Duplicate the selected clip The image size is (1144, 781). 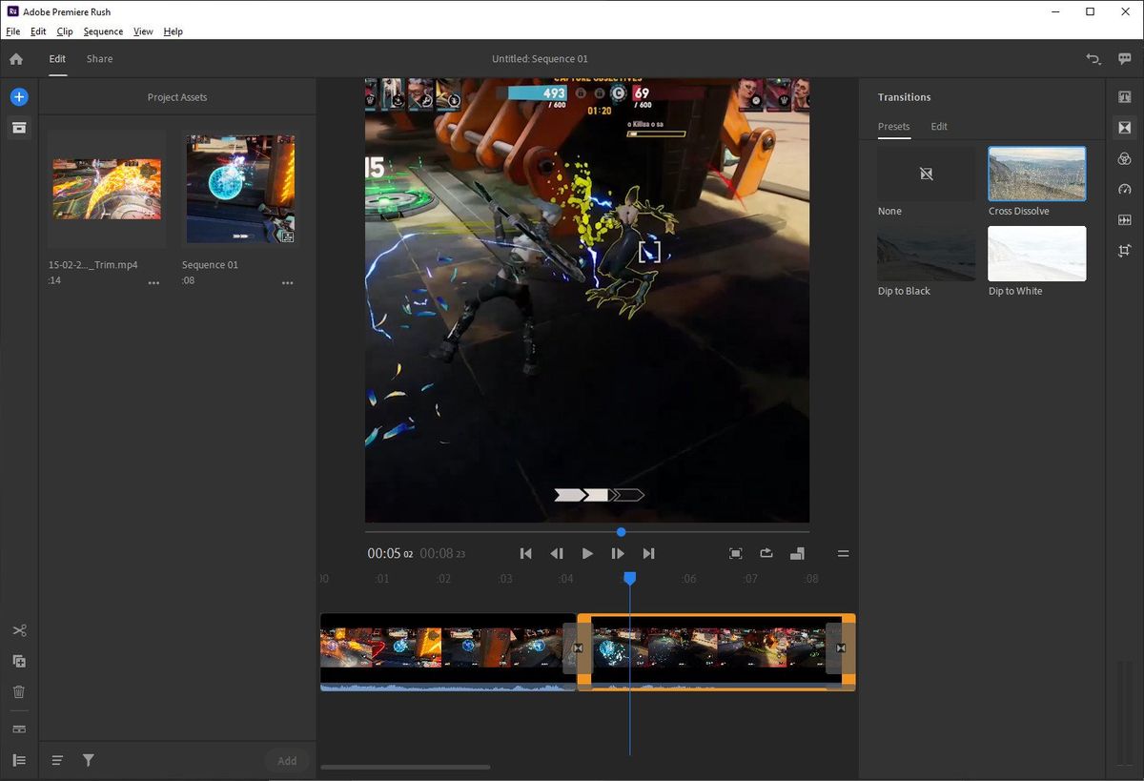(18, 661)
